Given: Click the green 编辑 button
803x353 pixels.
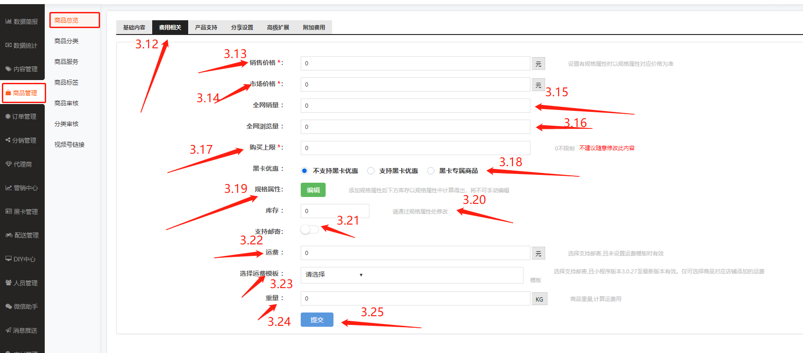Looking at the screenshot, I should [313, 190].
